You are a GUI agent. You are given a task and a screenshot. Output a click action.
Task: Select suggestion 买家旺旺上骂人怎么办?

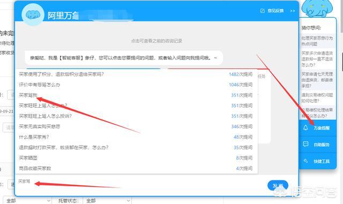point(43,105)
